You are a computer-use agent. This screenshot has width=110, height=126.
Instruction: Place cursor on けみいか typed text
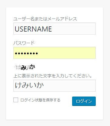tap(29, 85)
